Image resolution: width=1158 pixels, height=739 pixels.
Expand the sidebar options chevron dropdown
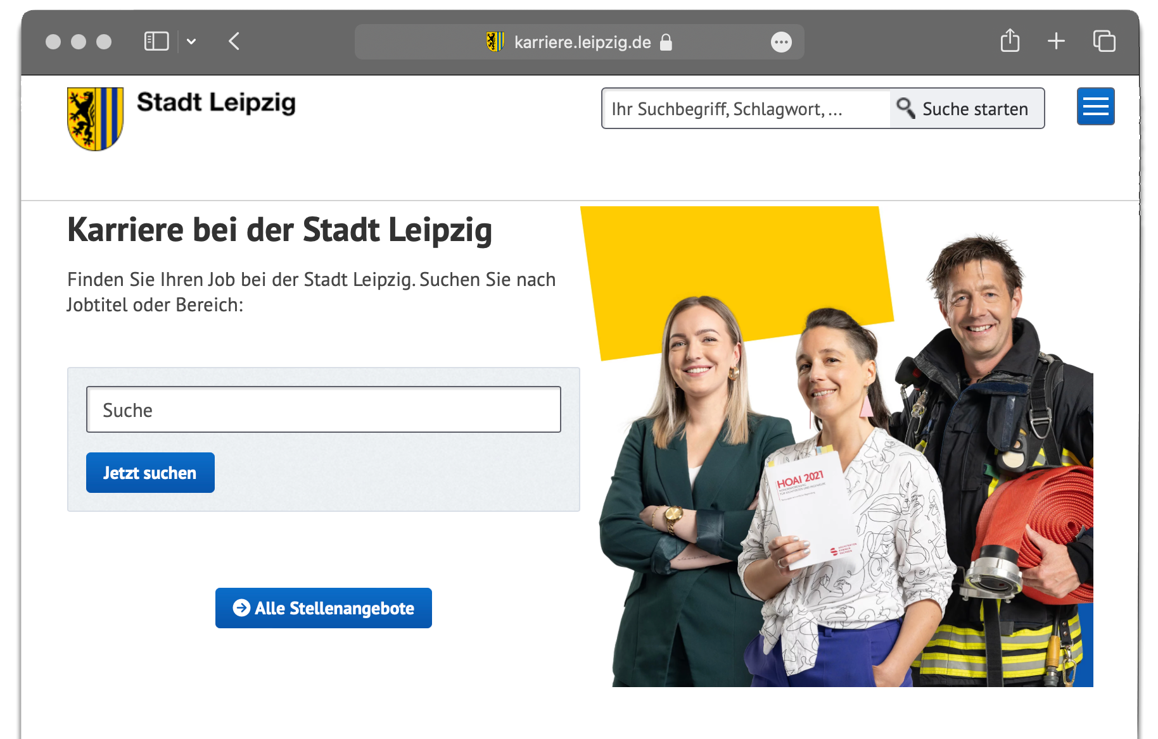pos(191,42)
